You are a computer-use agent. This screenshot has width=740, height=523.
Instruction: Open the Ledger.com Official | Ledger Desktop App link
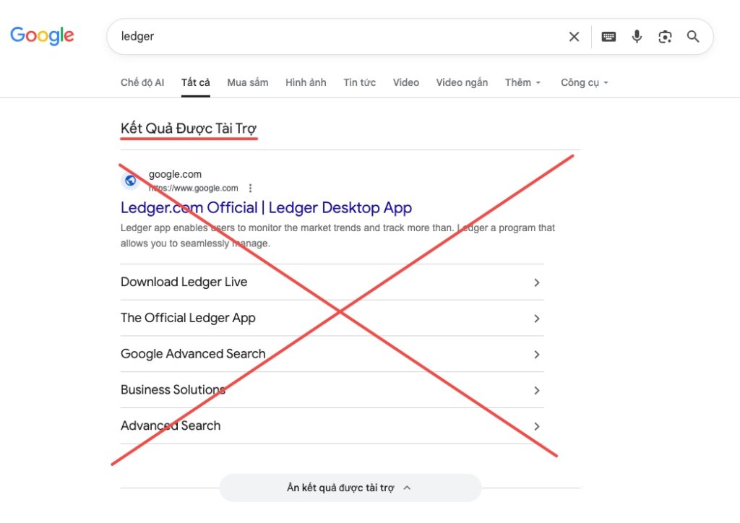(266, 207)
